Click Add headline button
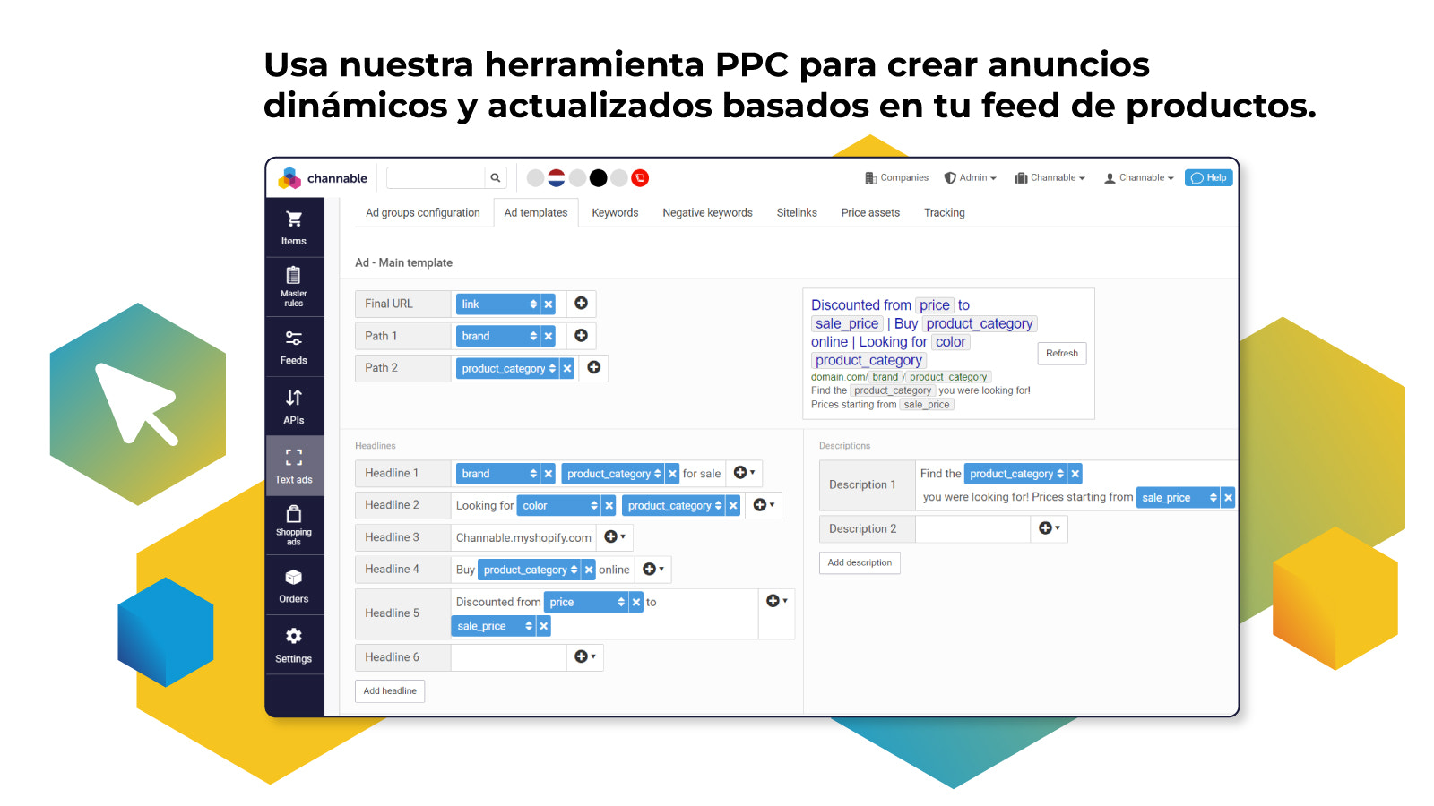The height and width of the screenshot is (806, 1434). click(390, 691)
